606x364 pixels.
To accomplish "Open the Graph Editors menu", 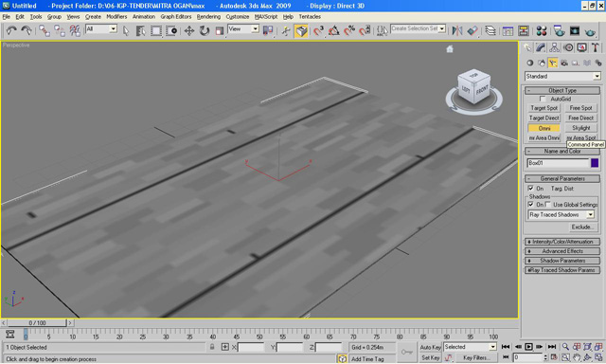I will [176, 17].
